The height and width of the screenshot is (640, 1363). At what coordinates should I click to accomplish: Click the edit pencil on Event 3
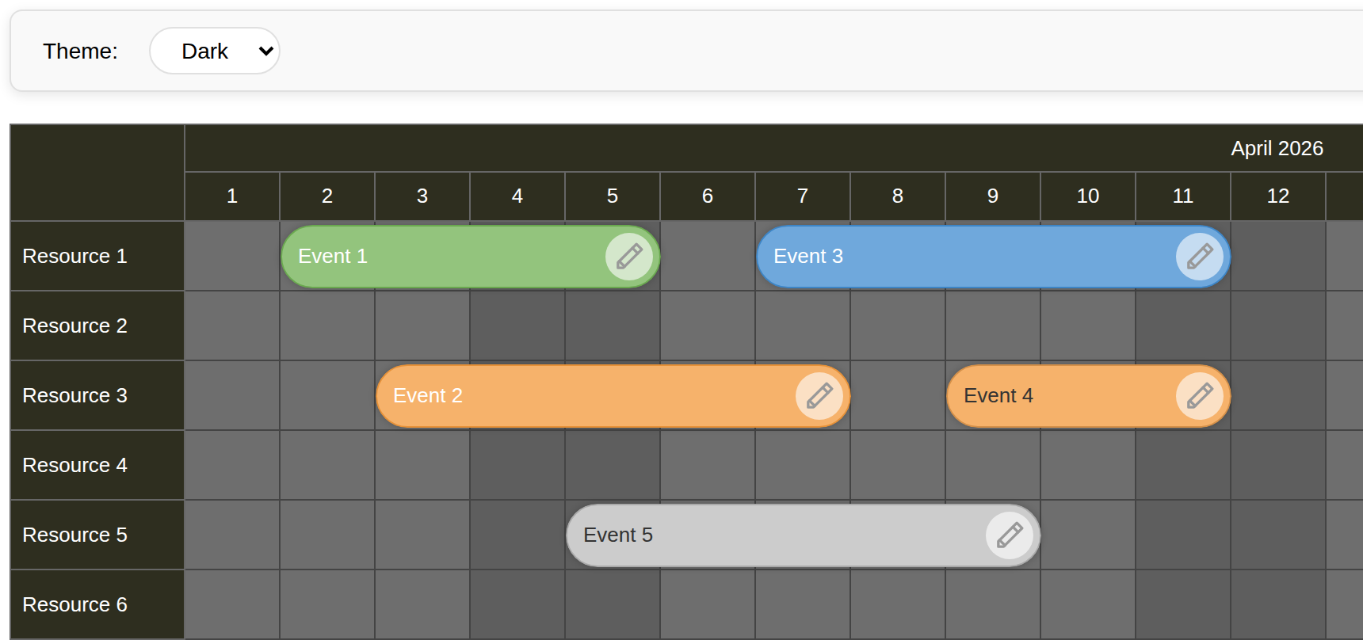[x=1200, y=256]
